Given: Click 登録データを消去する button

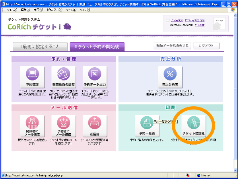Looking at the screenshot, I should pos(172,46).
